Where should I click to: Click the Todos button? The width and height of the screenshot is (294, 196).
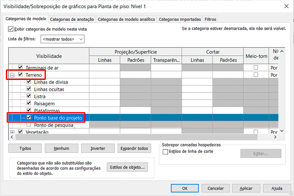25,148
